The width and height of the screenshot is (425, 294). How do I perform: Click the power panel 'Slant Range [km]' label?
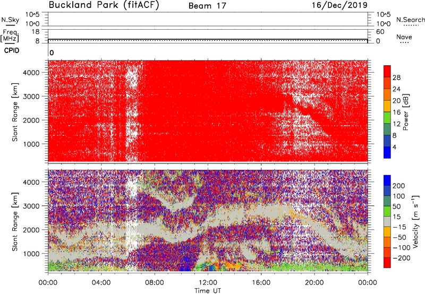[15, 112]
